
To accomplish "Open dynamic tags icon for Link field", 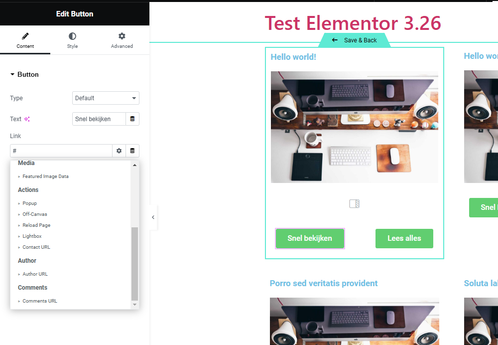I will click(132, 151).
